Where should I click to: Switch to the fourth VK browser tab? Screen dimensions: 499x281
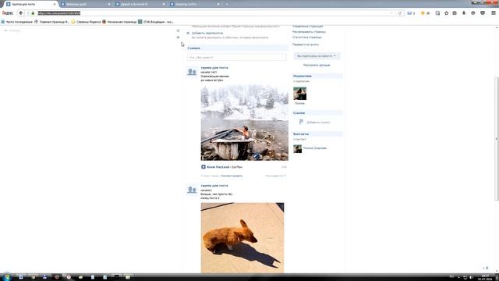(x=195, y=4)
